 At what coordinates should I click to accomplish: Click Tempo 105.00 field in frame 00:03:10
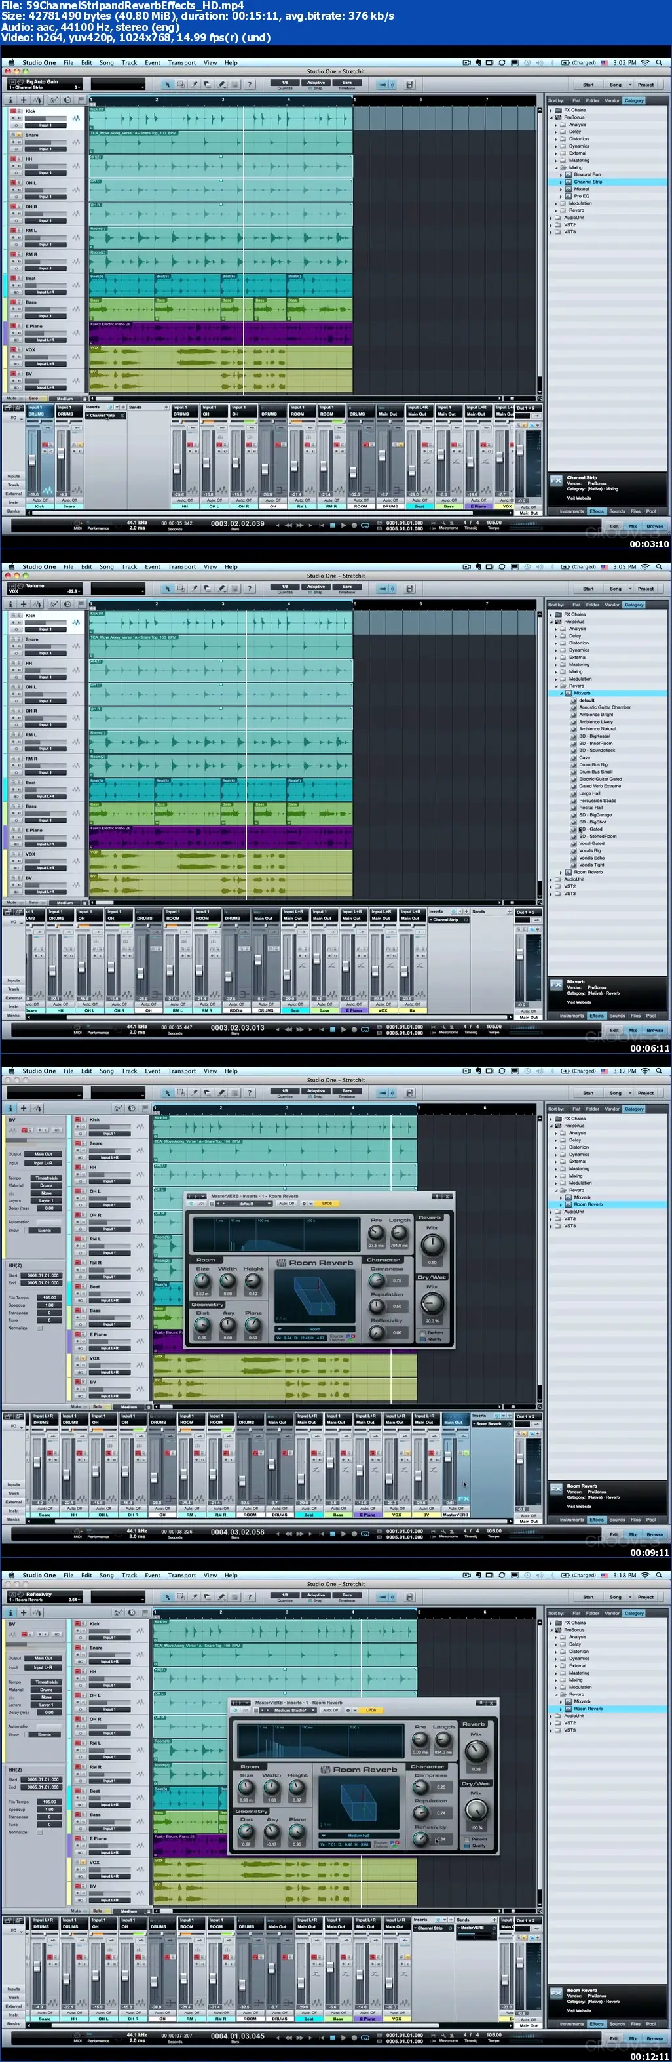[495, 523]
